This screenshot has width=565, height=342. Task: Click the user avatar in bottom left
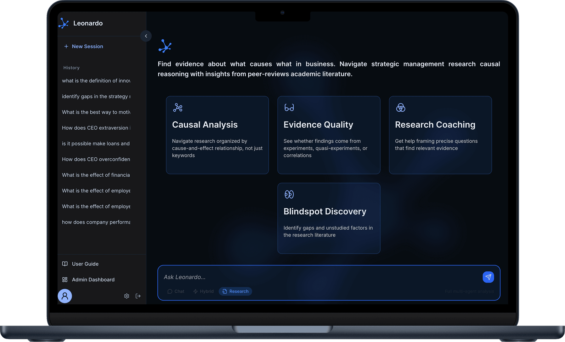[65, 296]
